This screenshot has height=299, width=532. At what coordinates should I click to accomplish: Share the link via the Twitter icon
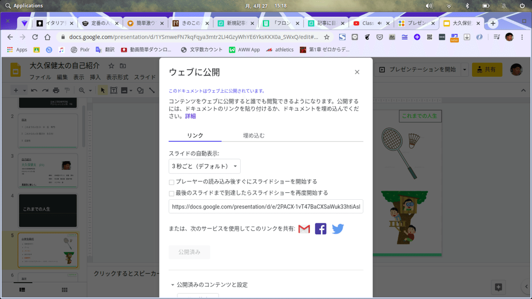(x=337, y=229)
